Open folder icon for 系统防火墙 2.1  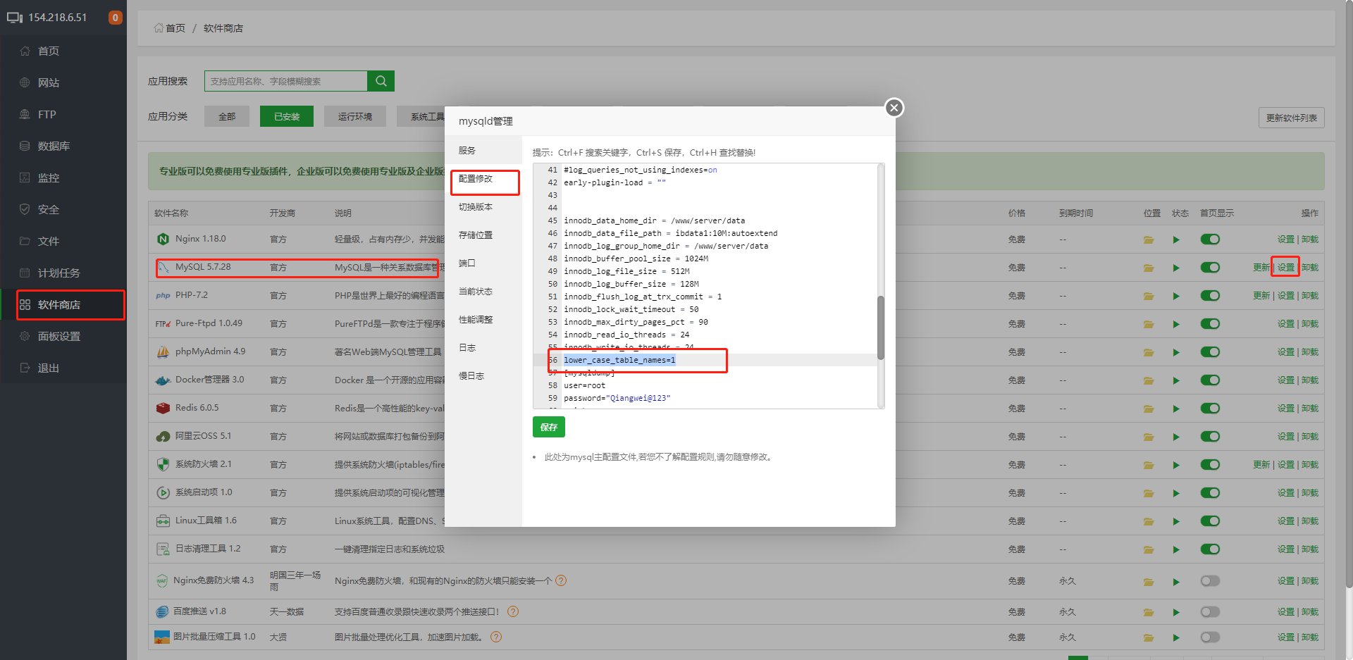coord(1149,465)
